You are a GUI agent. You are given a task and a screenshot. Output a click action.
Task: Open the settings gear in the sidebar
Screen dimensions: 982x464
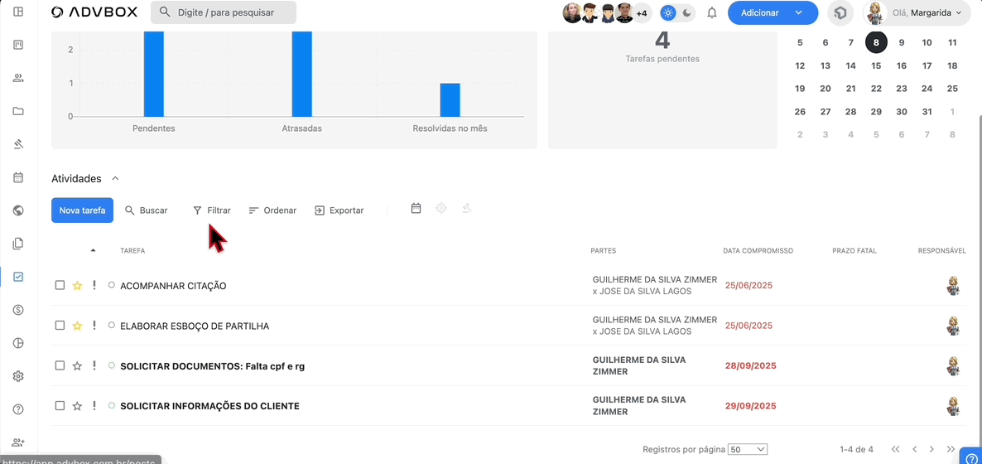(18, 376)
